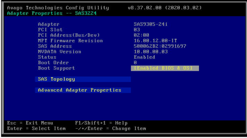Click the F1/Shift+1 = Help hint
Viewport: 247px width, 138px height.
point(101,123)
